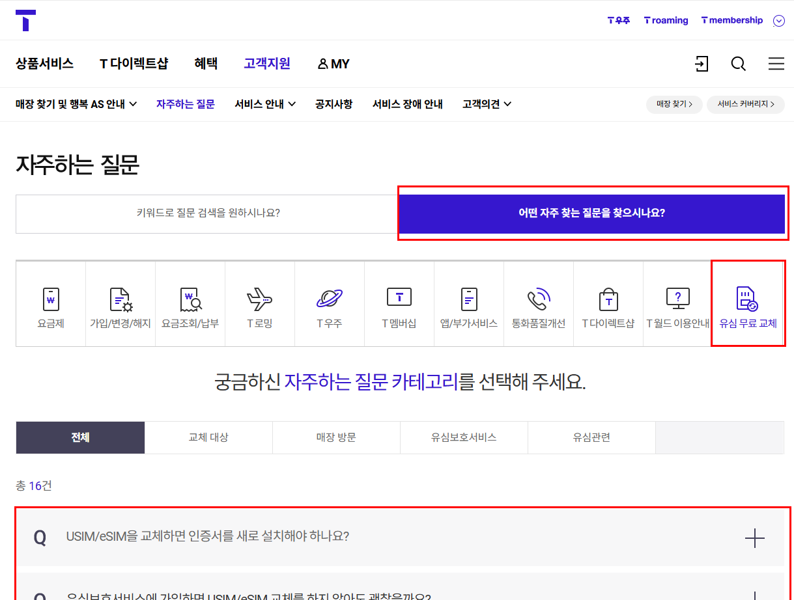Select the 매장 방문 filter tab

(336, 437)
